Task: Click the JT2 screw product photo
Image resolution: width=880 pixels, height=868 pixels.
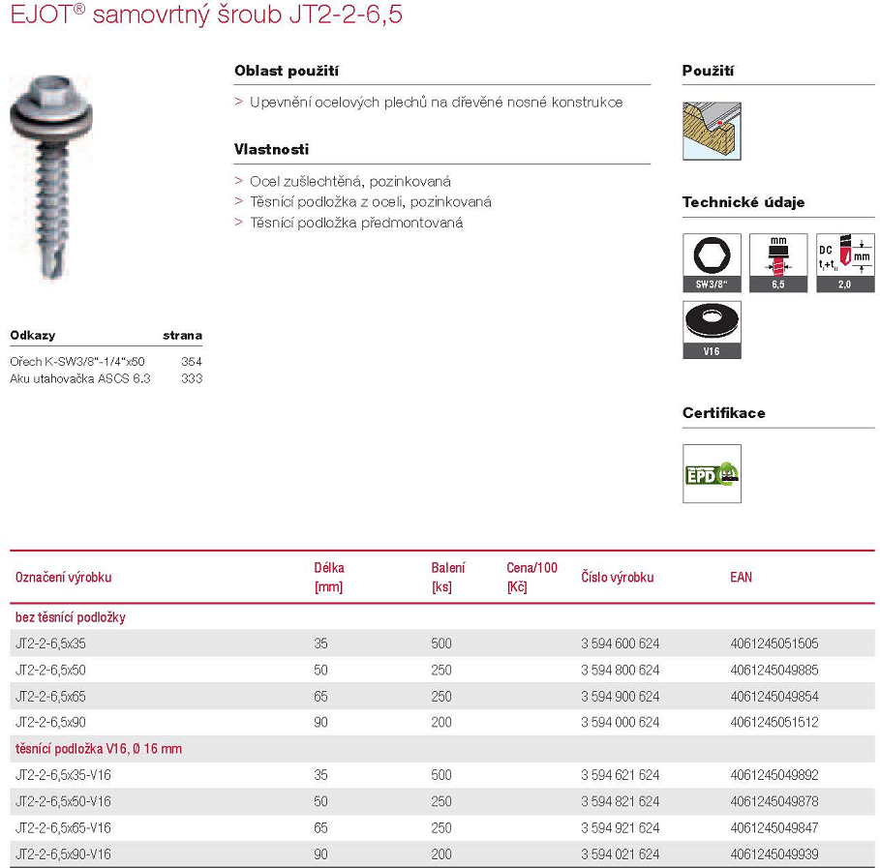Action: tap(51, 177)
